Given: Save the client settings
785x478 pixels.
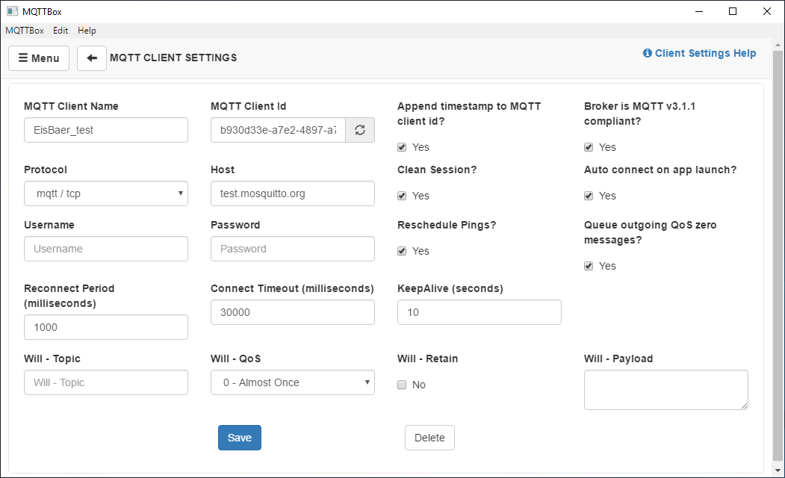Looking at the screenshot, I should pyautogui.click(x=239, y=438).
